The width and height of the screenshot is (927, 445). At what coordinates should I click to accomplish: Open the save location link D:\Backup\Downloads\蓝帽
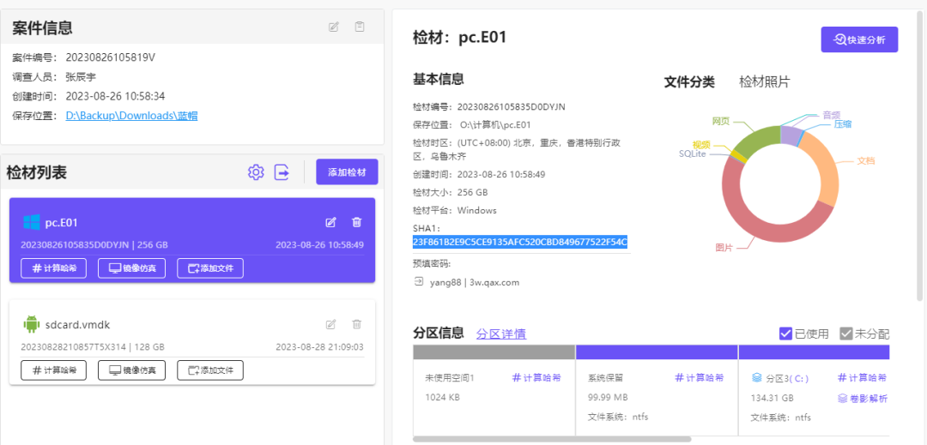pos(131,116)
